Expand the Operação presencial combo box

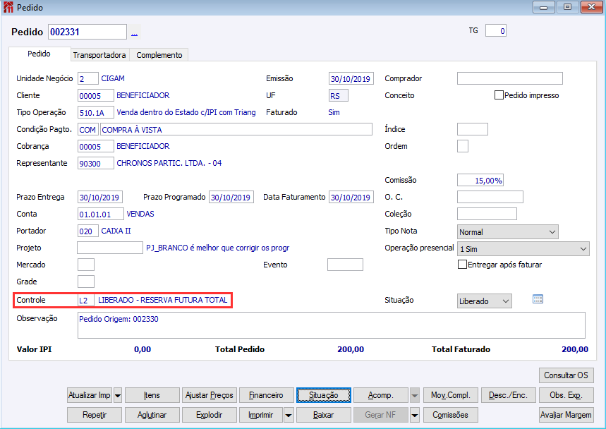(523, 249)
